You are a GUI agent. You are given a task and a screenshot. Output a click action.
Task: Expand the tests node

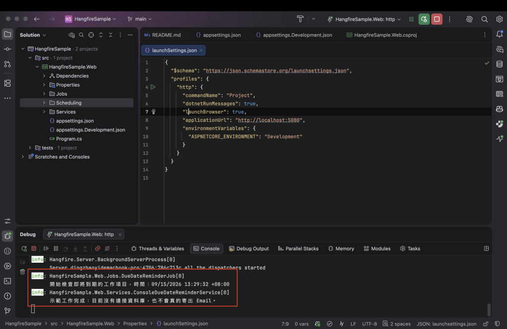(x=30, y=148)
